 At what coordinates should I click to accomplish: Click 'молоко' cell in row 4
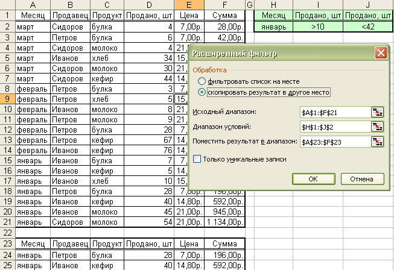[107, 48]
